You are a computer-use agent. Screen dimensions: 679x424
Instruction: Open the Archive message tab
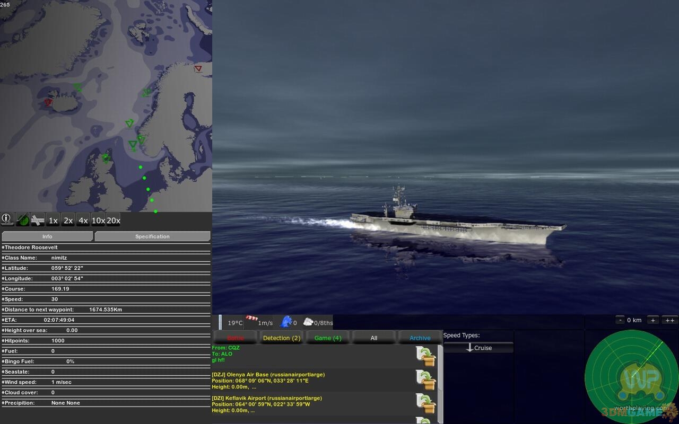[420, 338]
